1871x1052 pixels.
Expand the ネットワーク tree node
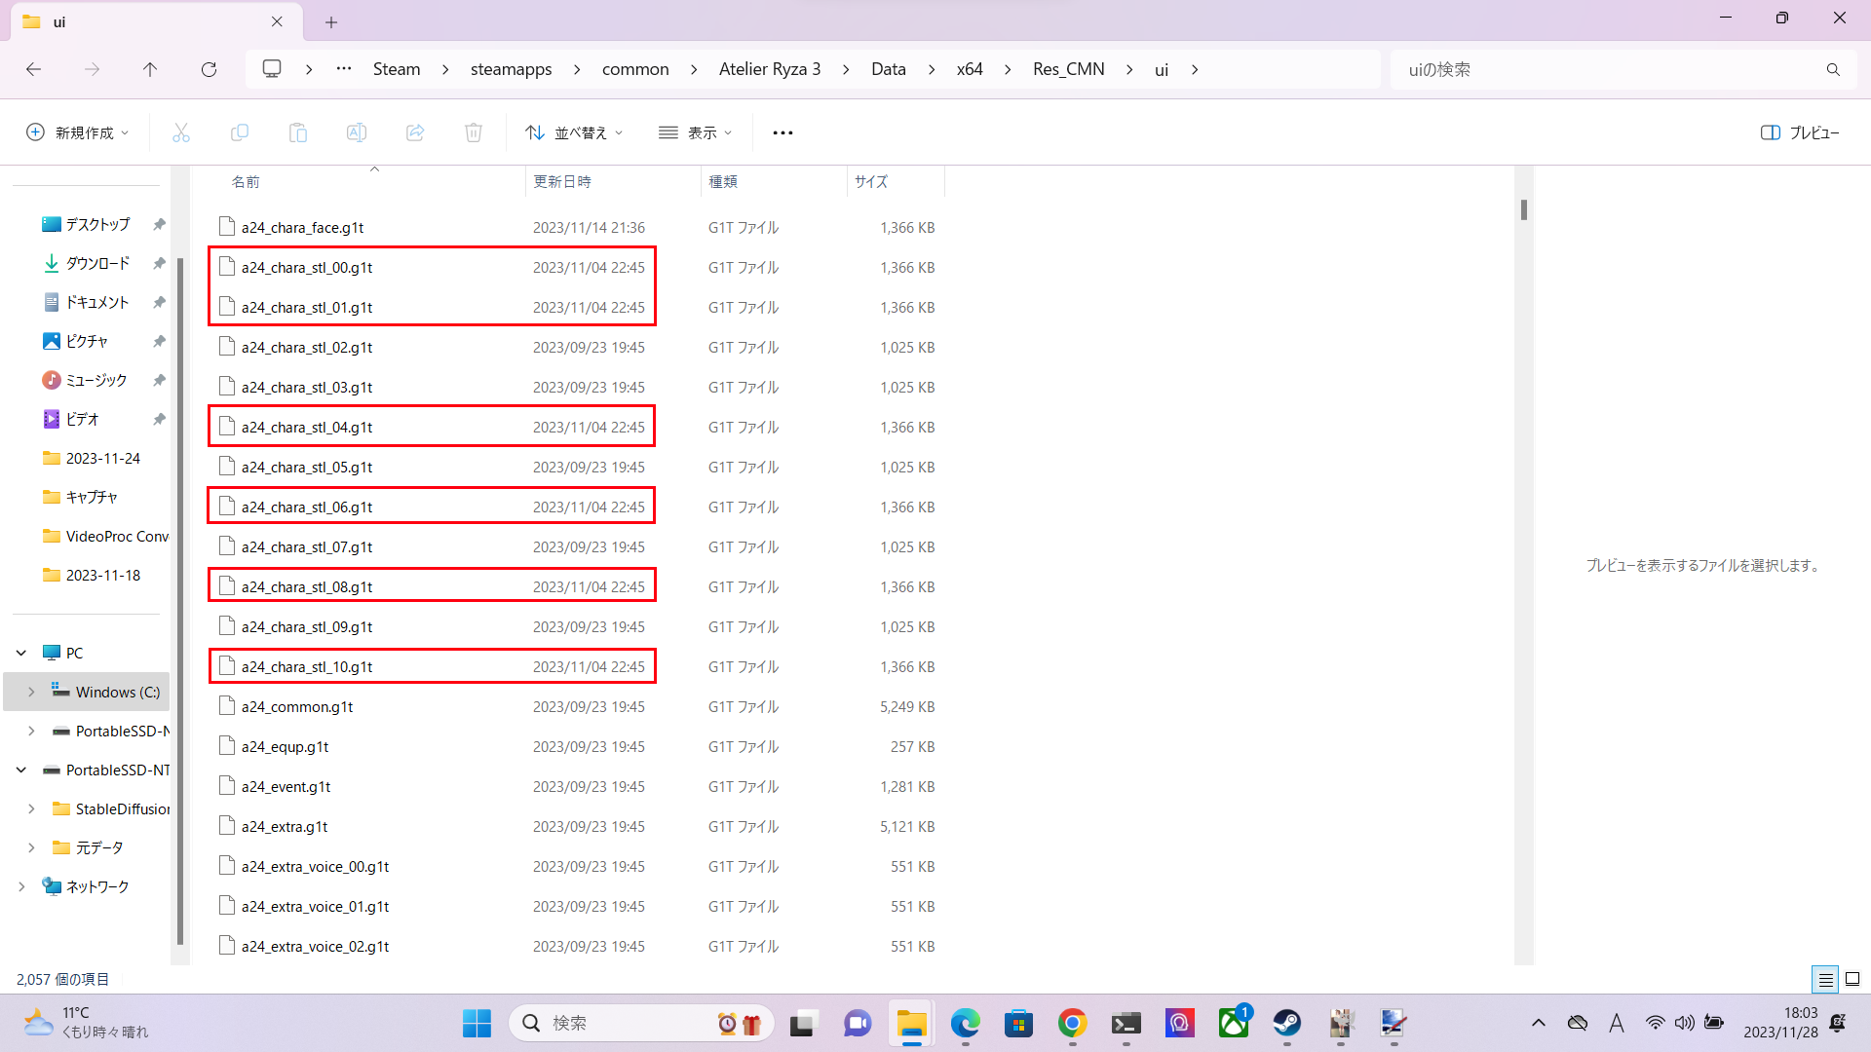(21, 886)
